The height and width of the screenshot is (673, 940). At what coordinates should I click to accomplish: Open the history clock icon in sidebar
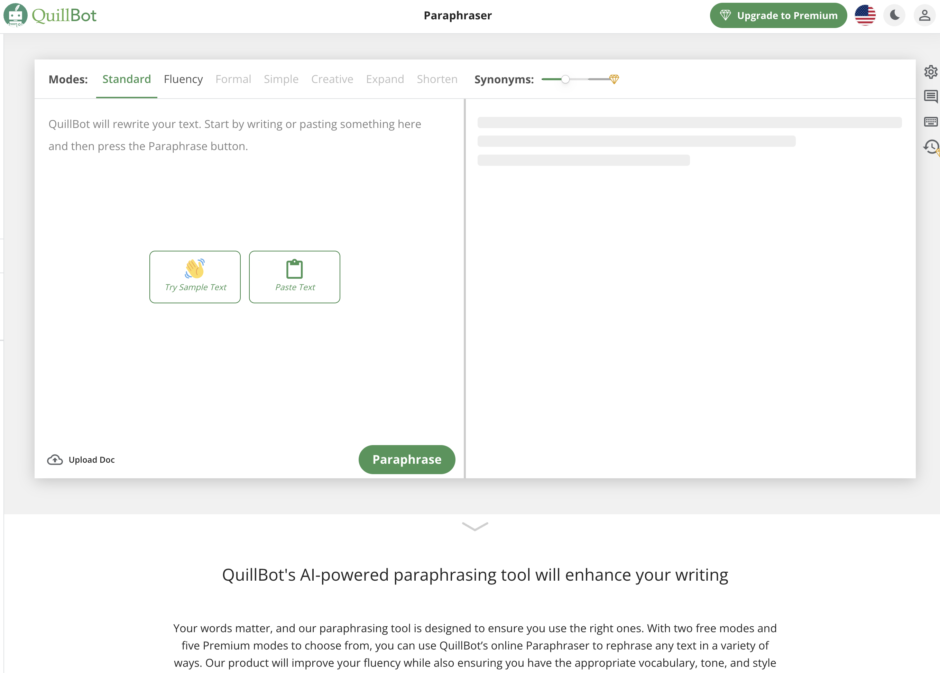931,147
